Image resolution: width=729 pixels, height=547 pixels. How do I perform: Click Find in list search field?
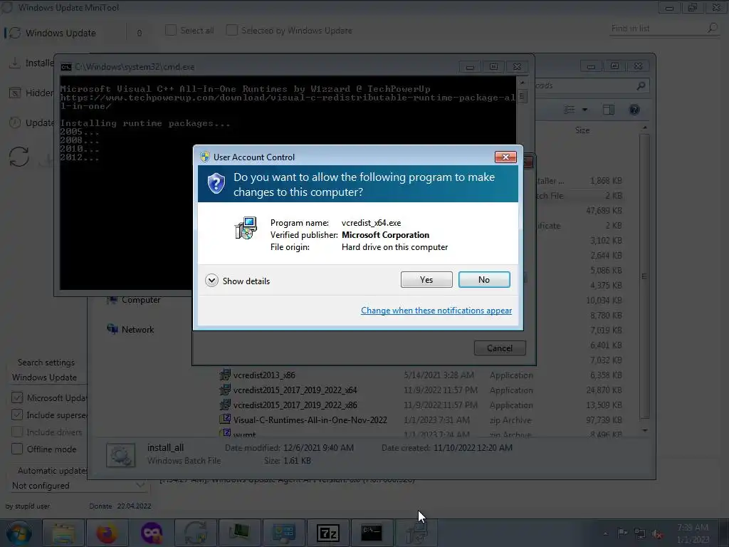(x=656, y=28)
